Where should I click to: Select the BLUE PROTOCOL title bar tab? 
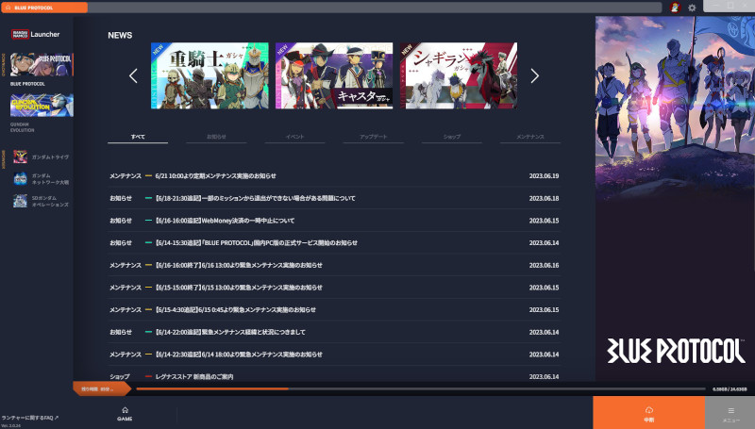[44, 8]
